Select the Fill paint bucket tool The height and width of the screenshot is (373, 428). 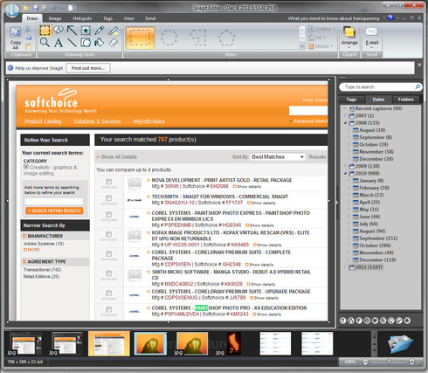tap(100, 43)
